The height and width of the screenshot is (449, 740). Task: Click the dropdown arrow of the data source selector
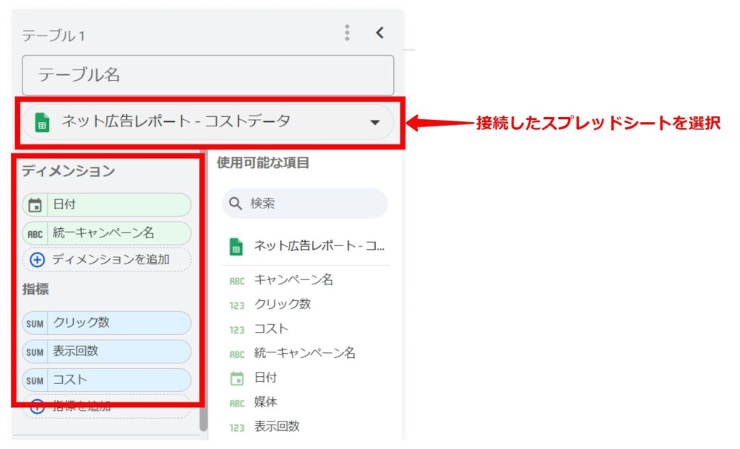(x=374, y=123)
